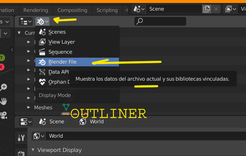The height and width of the screenshot is (156, 246).
Task: Open the Tool tab wrench icon in Properties
Action: (x=21, y=137)
